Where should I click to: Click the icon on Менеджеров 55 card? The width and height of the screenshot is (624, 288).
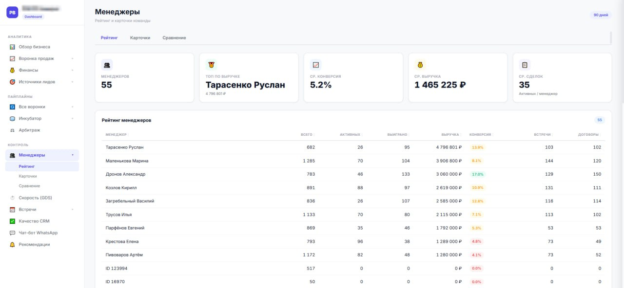pyautogui.click(x=107, y=64)
